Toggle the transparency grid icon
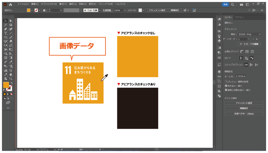268x153 pixels. (x=252, y=52)
